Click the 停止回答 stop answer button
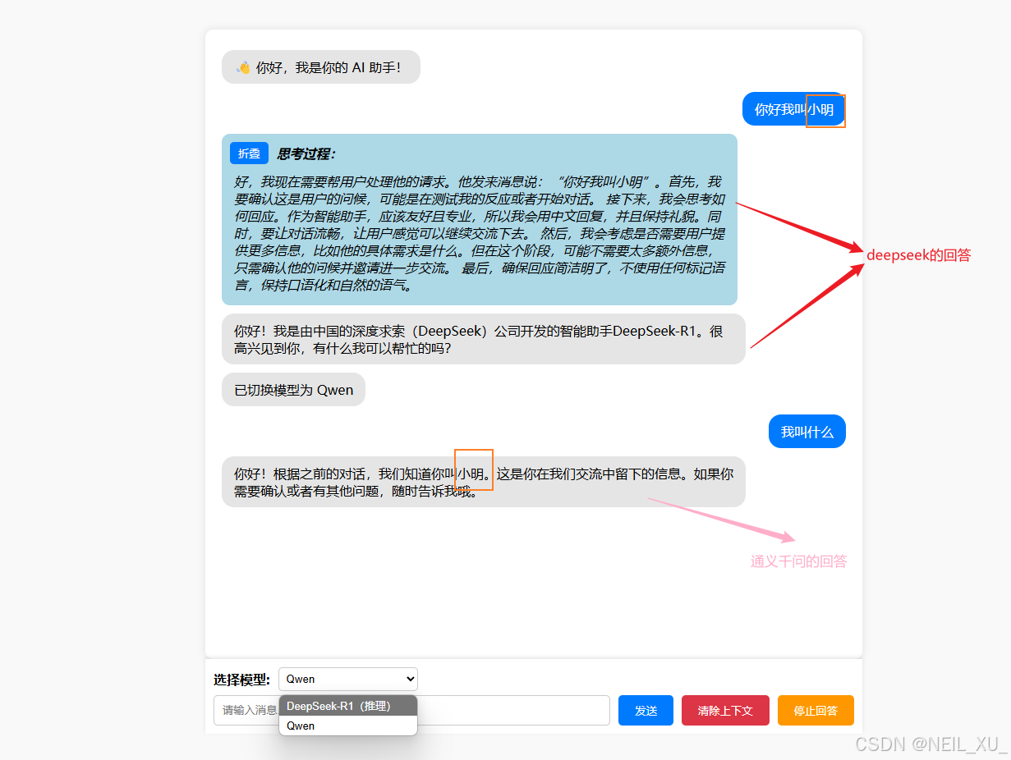Viewport: 1011px width, 760px height. [x=816, y=710]
